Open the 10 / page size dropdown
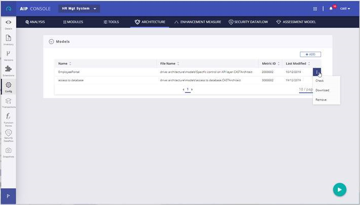This screenshot has height=205, width=360. point(309,89)
